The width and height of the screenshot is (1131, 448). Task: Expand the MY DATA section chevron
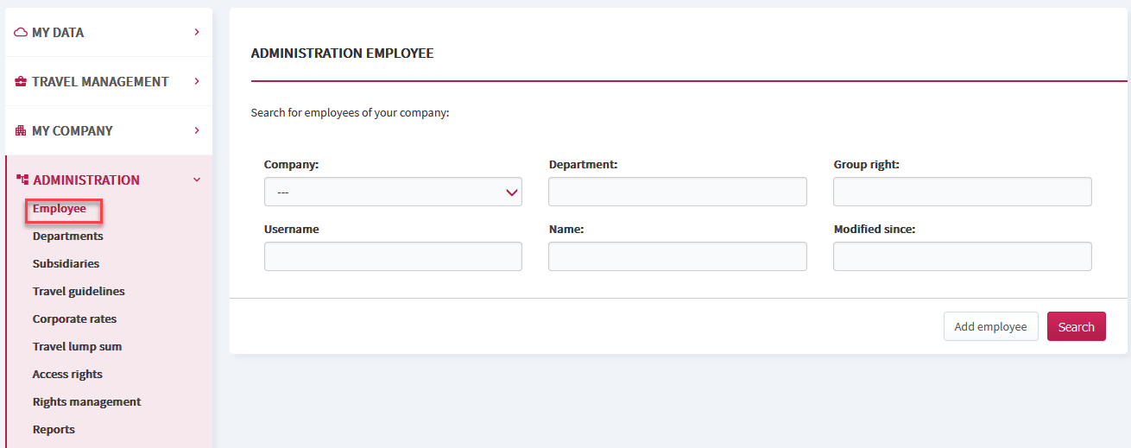pos(197,32)
